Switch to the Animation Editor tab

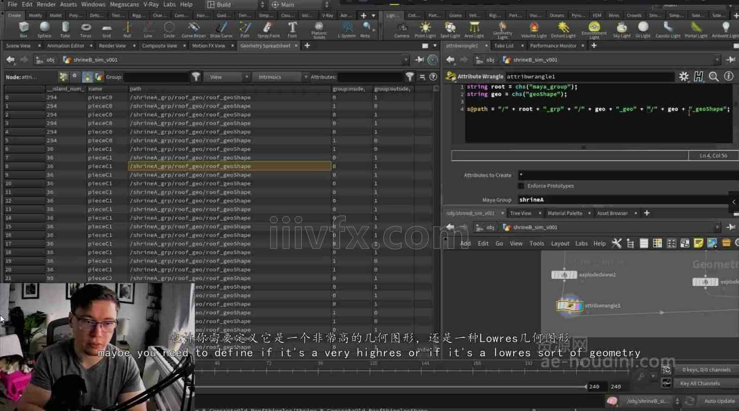click(x=65, y=46)
